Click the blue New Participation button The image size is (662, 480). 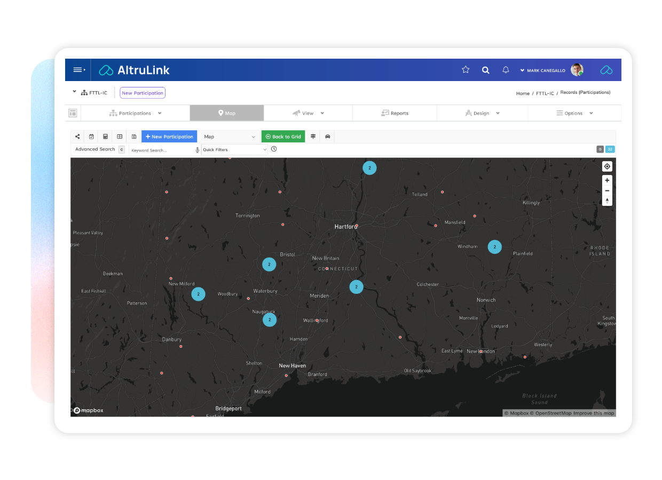169,137
